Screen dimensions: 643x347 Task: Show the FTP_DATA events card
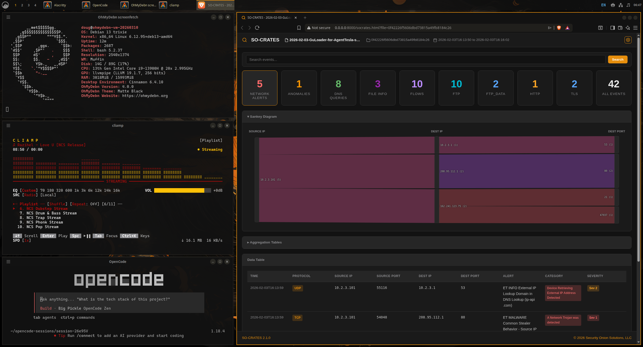coord(496,88)
